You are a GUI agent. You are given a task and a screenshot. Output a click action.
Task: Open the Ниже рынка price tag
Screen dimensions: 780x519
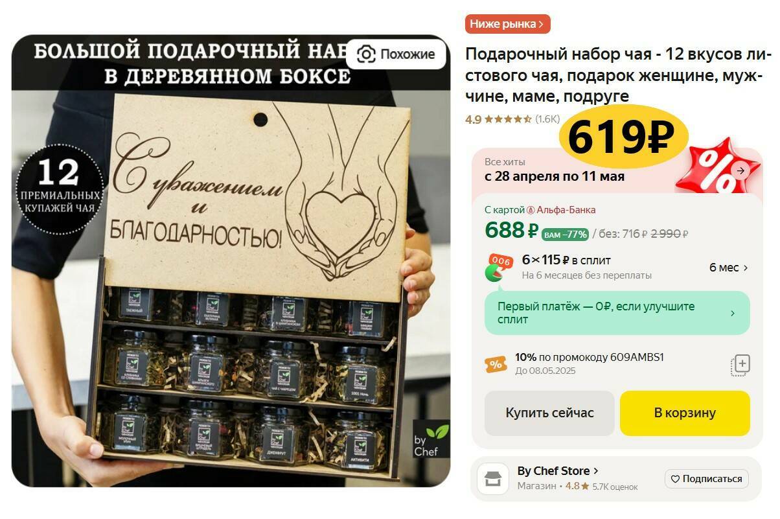click(507, 24)
